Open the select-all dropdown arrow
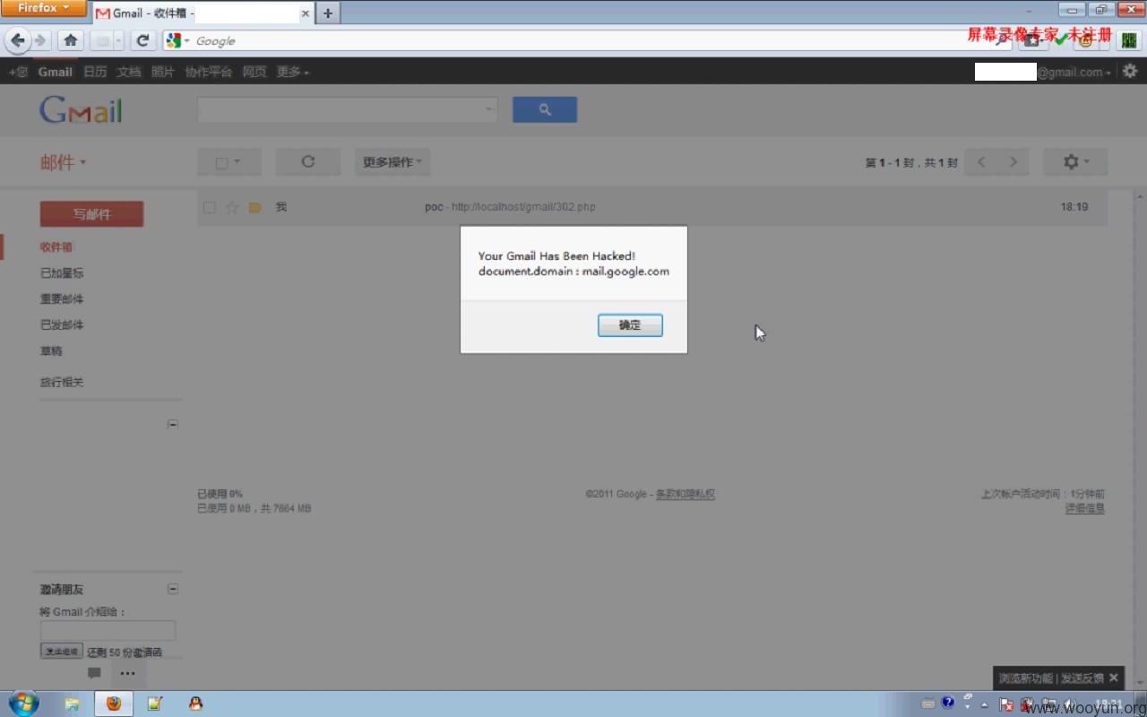Image resolution: width=1147 pixels, height=717 pixels. tap(237, 162)
